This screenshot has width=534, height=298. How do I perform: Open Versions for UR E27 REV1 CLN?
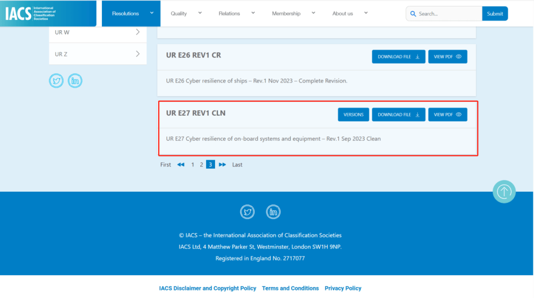pyautogui.click(x=354, y=115)
